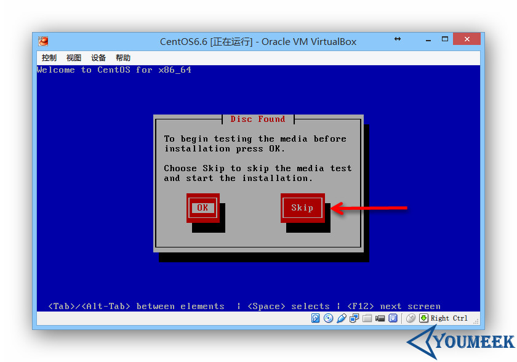Click the shared folders status icon

click(x=367, y=318)
